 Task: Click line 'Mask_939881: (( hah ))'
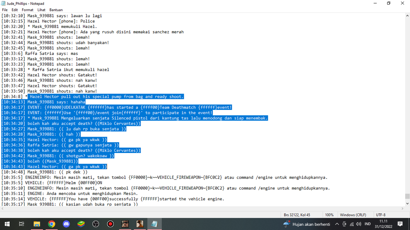pyautogui.click(x=41, y=134)
